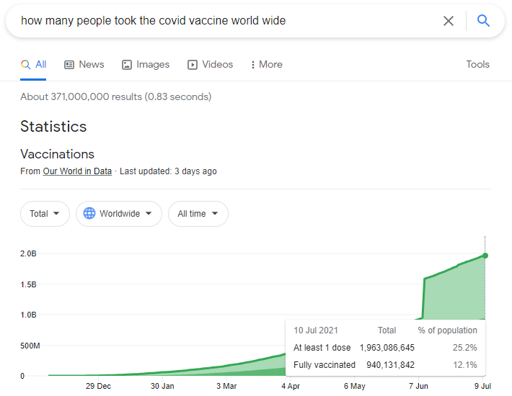Clear the search query with the X icon
The image size is (512, 396).
pos(449,21)
